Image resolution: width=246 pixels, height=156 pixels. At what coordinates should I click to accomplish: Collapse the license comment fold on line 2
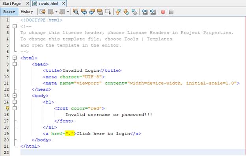coord(15,26)
